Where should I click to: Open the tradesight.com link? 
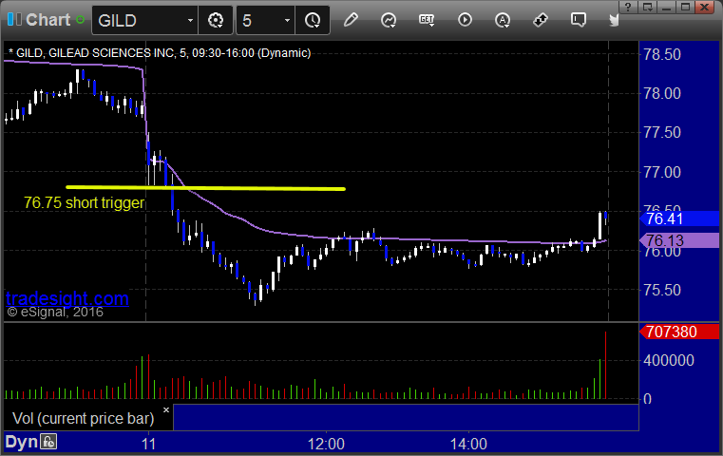[67, 298]
